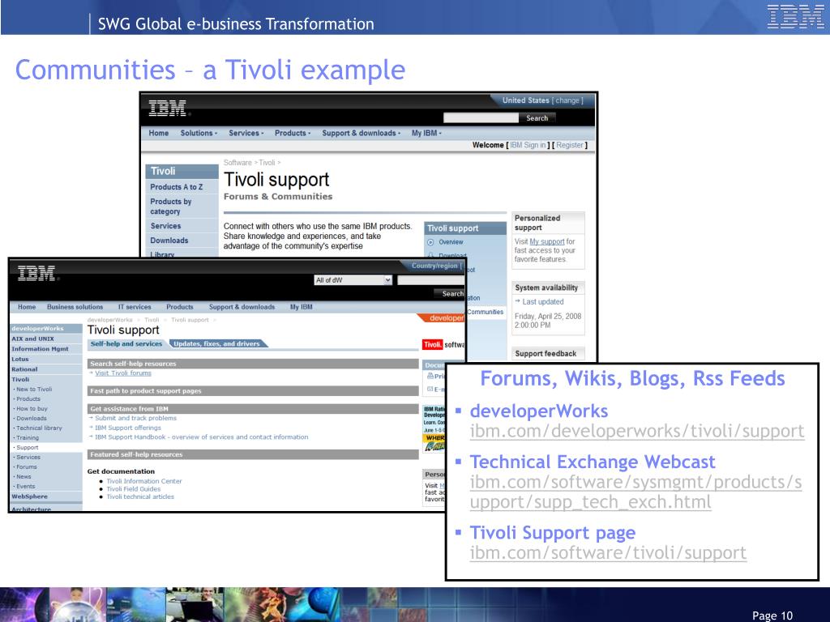This screenshot has height=622, width=830.
Task: Open the Support & downloads menu in the back window
Action: click(x=361, y=134)
